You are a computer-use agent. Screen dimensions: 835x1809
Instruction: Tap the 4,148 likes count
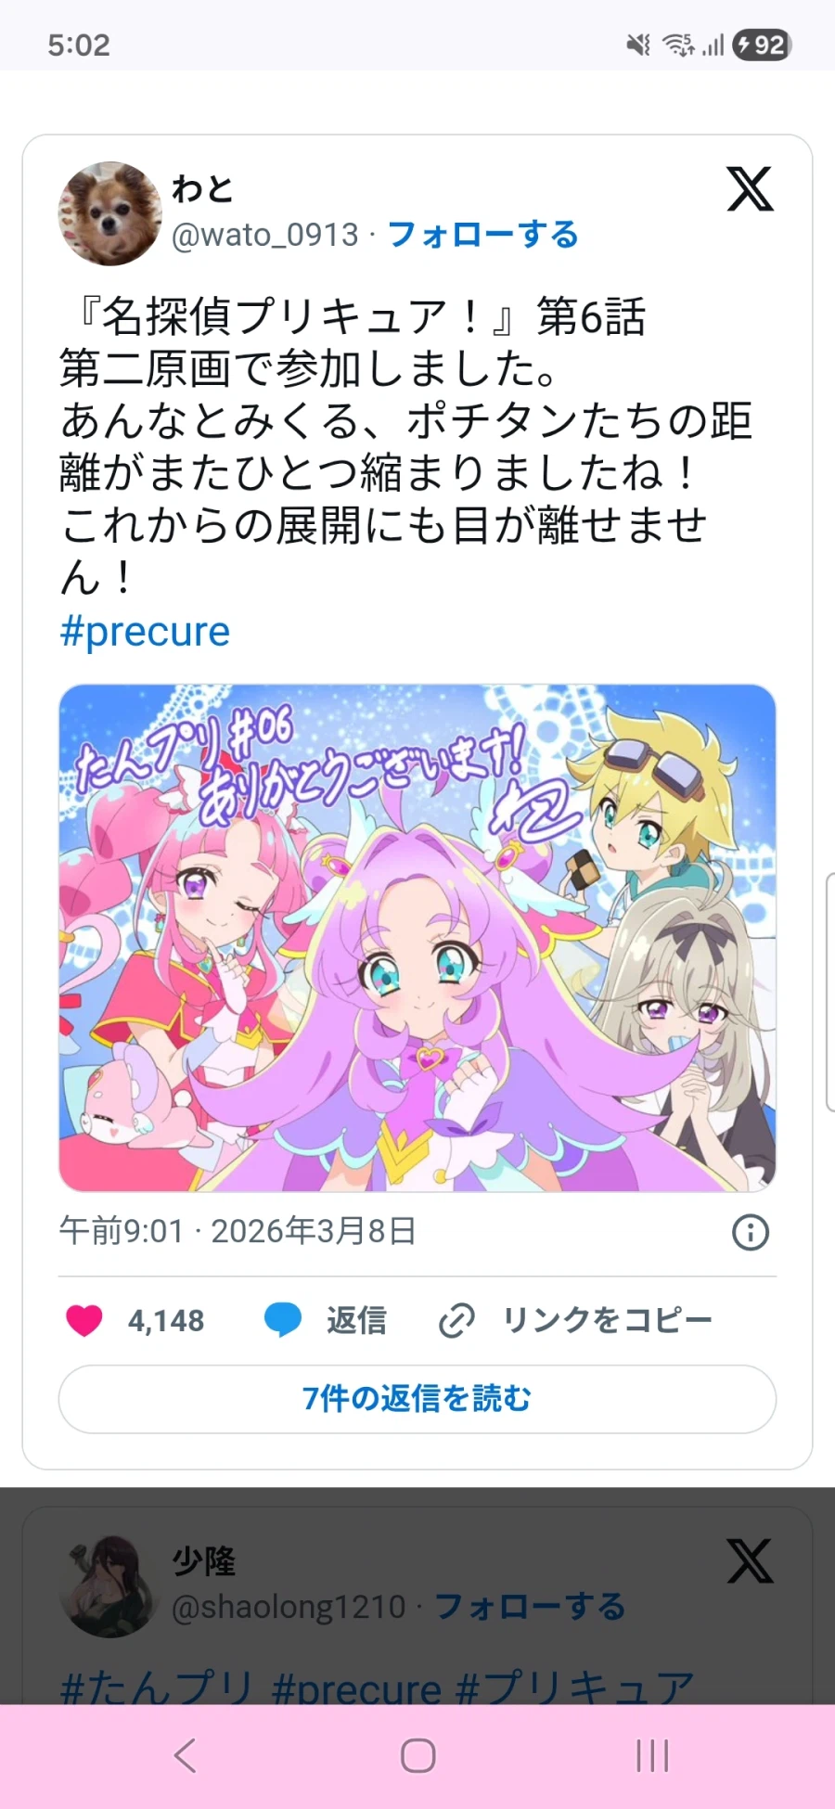tap(166, 1320)
